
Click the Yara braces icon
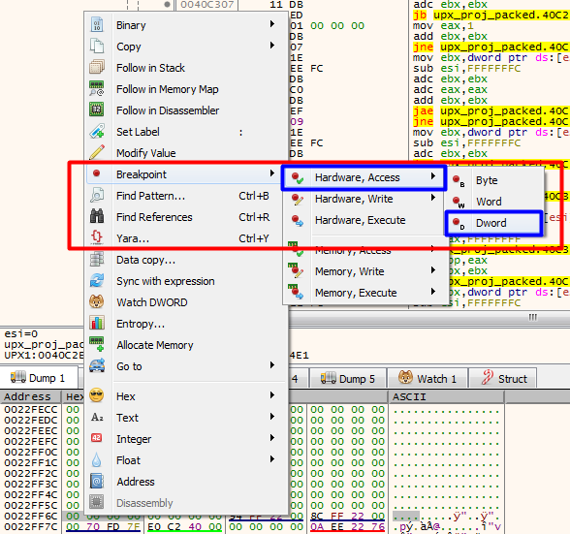tap(97, 237)
